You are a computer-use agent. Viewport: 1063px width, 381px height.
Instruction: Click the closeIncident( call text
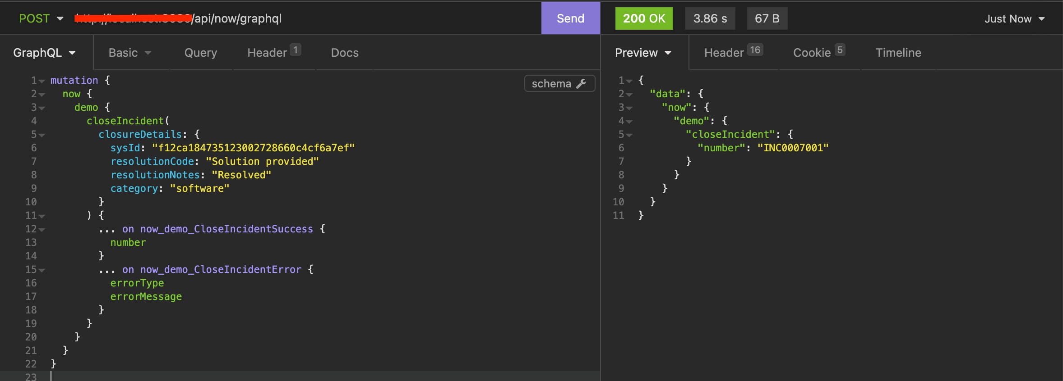128,121
